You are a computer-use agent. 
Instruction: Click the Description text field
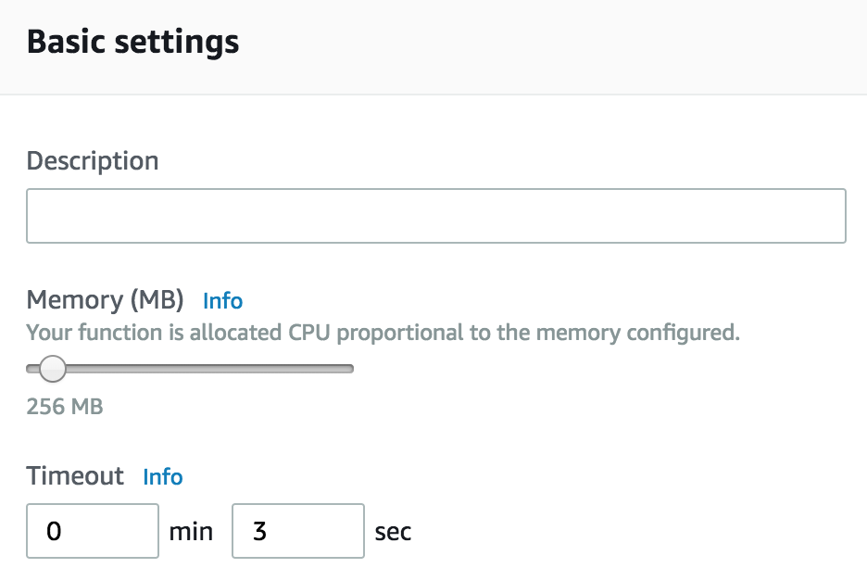point(435,216)
